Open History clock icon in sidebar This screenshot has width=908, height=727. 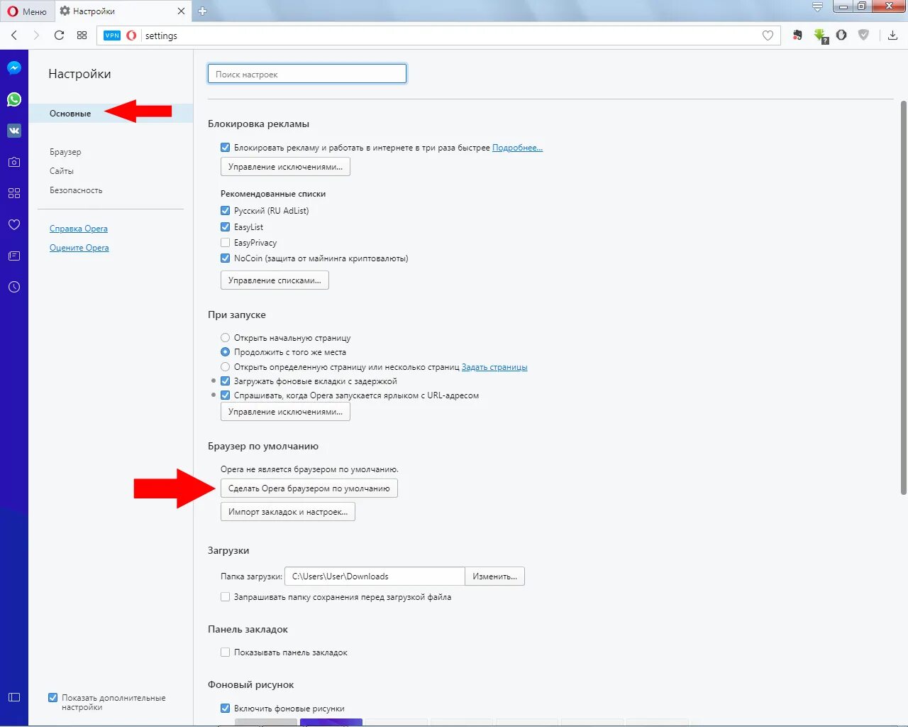tap(14, 287)
